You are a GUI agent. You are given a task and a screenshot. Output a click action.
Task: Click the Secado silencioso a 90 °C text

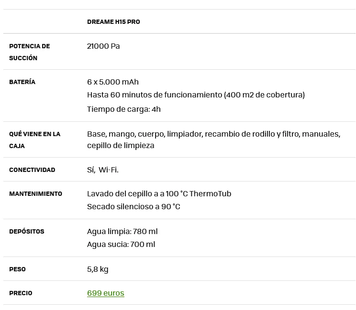click(133, 206)
